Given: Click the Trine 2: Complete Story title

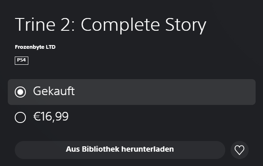Looking at the screenshot, I should tap(110, 25).
